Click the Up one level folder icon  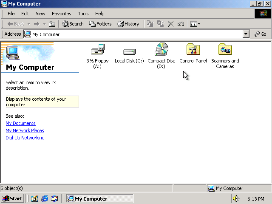pyautogui.click(x=52, y=24)
